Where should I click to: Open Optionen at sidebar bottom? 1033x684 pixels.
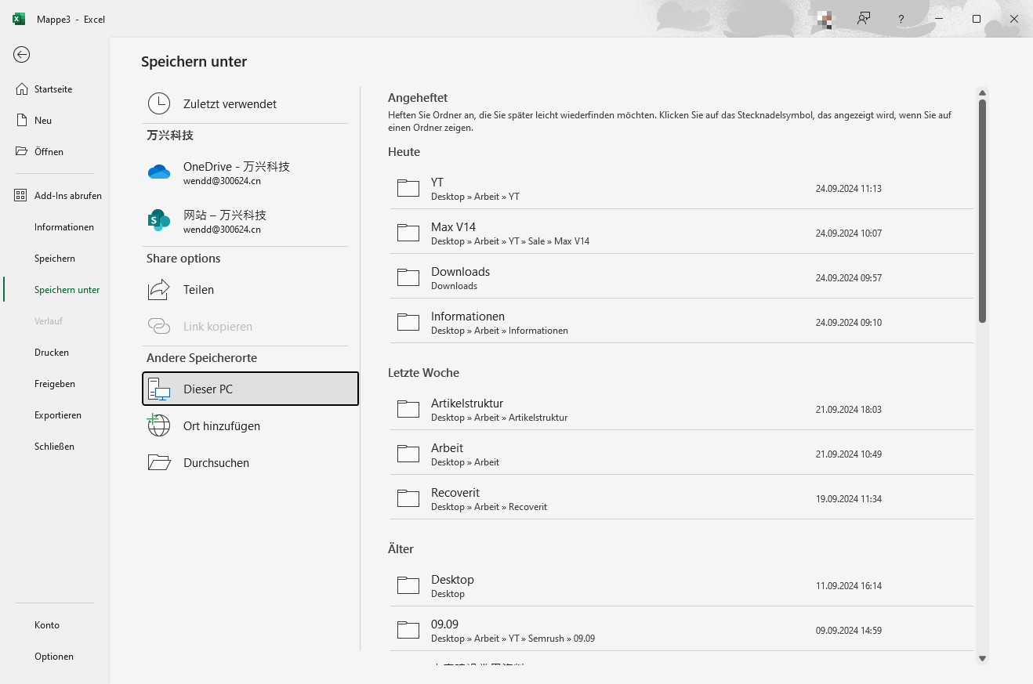tap(54, 657)
